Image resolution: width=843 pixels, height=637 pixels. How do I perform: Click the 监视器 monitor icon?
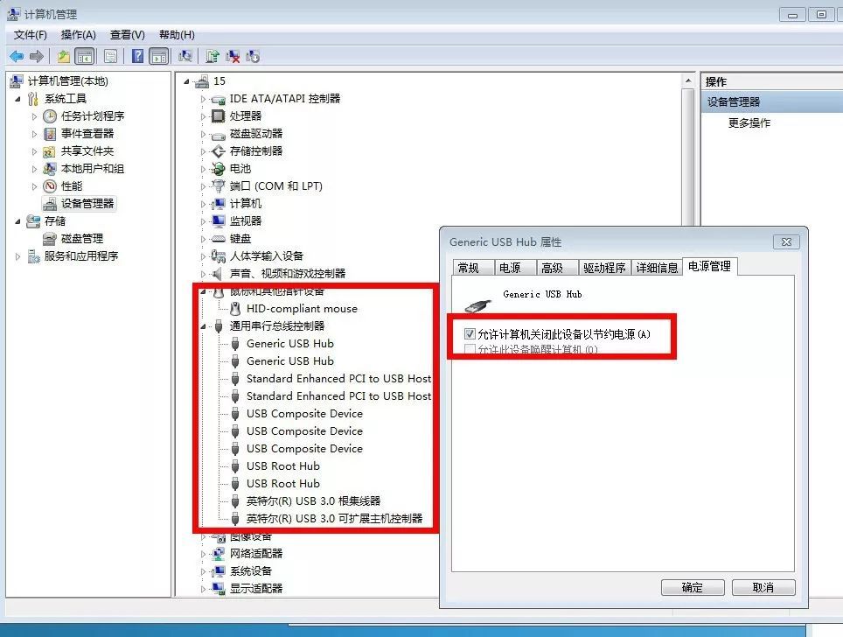(x=218, y=221)
